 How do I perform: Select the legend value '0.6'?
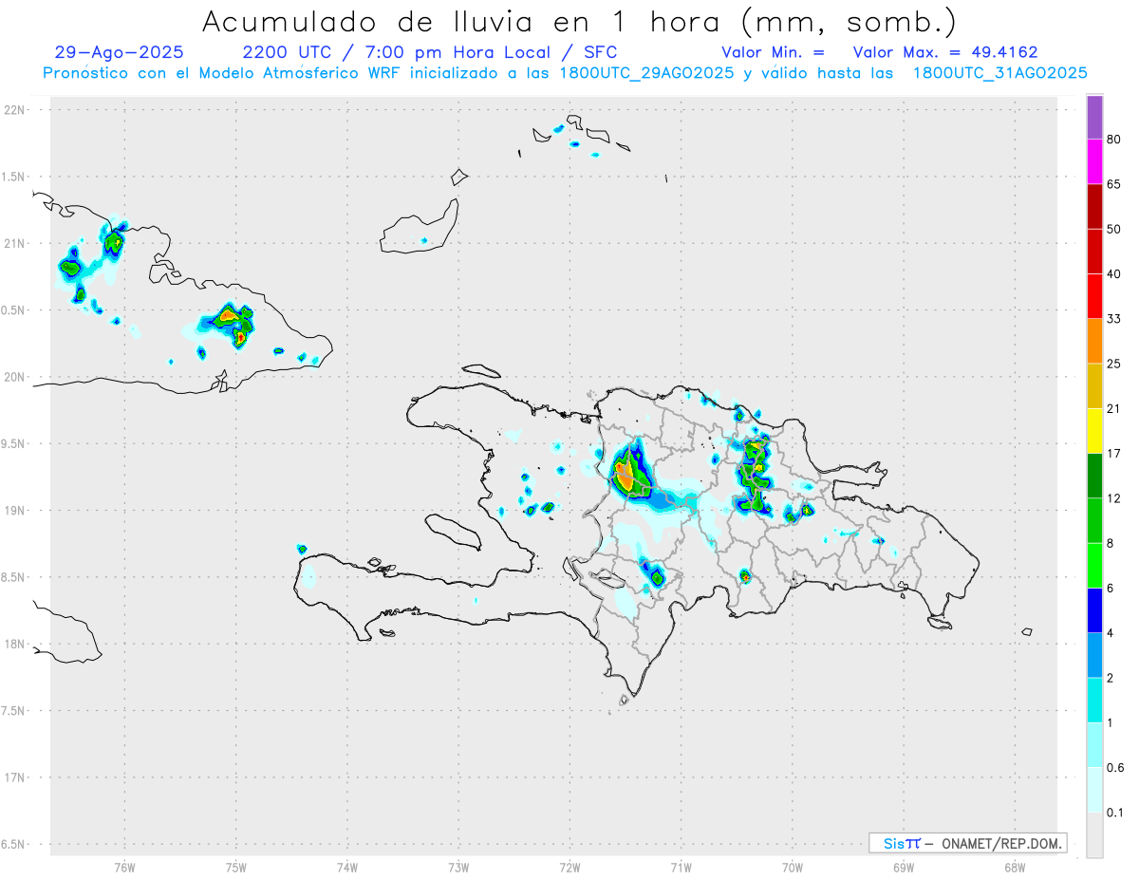[x=1116, y=768]
